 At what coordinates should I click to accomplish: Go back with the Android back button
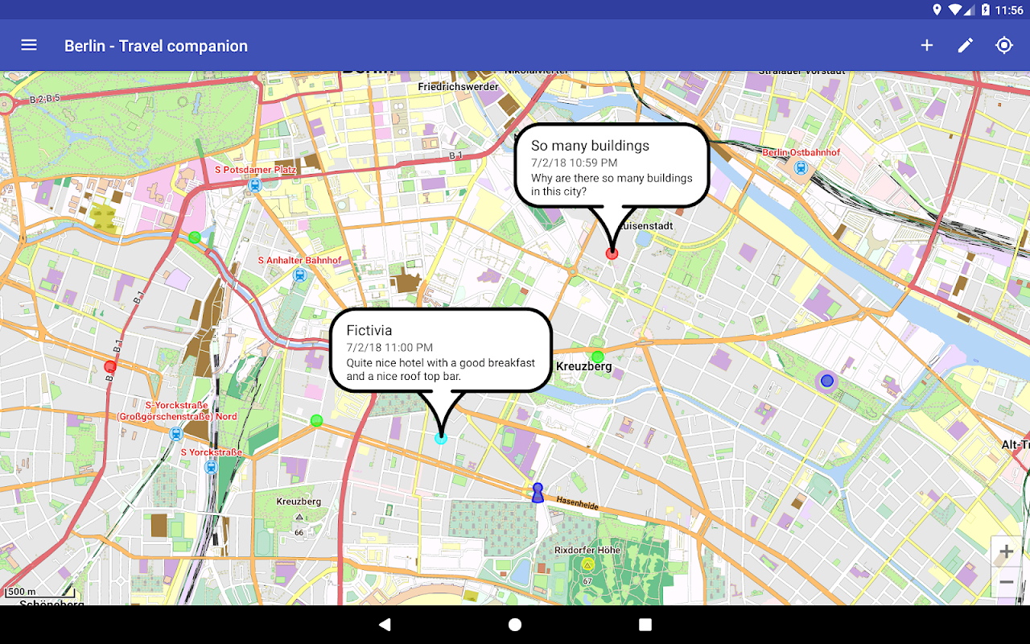click(x=385, y=625)
